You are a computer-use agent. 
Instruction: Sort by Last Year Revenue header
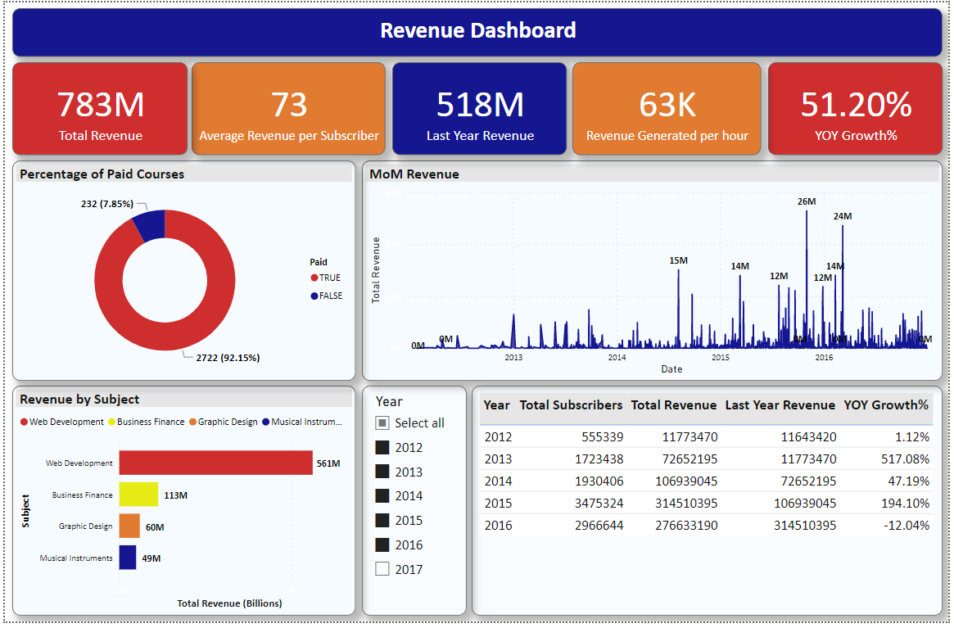tap(780, 405)
